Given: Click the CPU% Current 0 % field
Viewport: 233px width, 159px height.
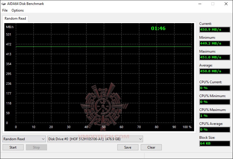Looking at the screenshot, I should (x=215, y=88).
